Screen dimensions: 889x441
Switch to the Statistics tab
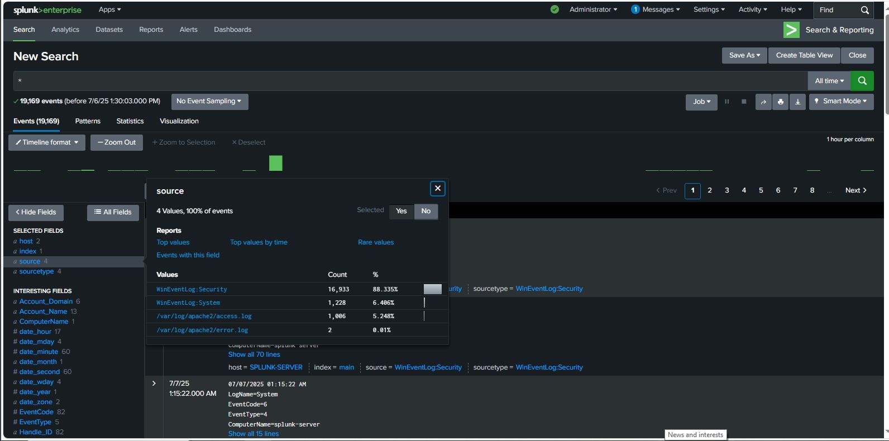point(130,121)
